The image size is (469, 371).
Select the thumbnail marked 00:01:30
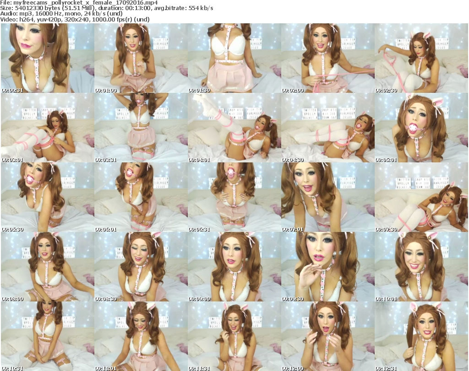pyautogui.click(x=234, y=58)
